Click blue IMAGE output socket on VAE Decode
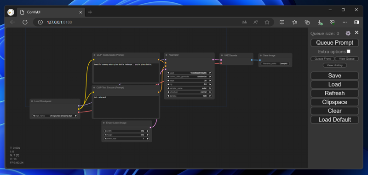This screenshot has width=368, height=175. (252, 60)
